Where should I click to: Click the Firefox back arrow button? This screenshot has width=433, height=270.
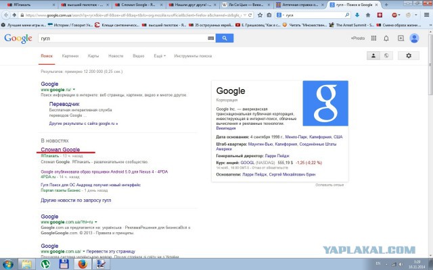[6, 15]
